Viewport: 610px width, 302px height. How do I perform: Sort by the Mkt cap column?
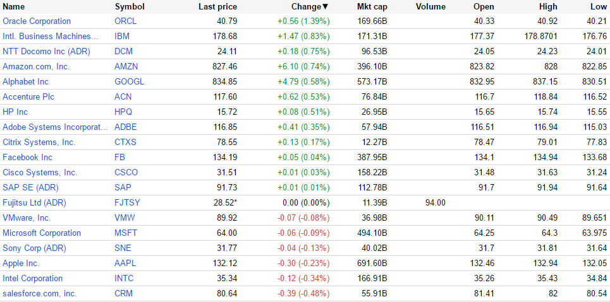pyautogui.click(x=372, y=7)
